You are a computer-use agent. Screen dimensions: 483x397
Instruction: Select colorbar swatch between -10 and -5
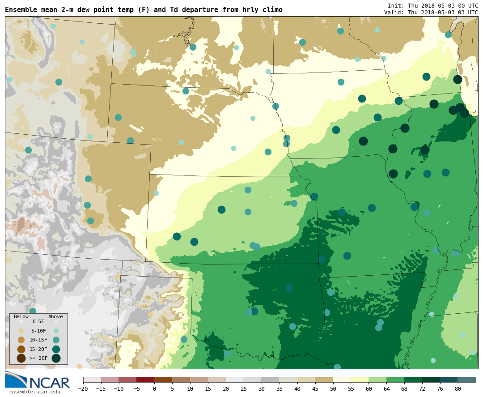point(128,380)
